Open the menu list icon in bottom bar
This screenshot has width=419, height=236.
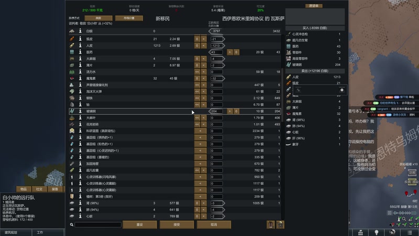(x=410, y=232)
